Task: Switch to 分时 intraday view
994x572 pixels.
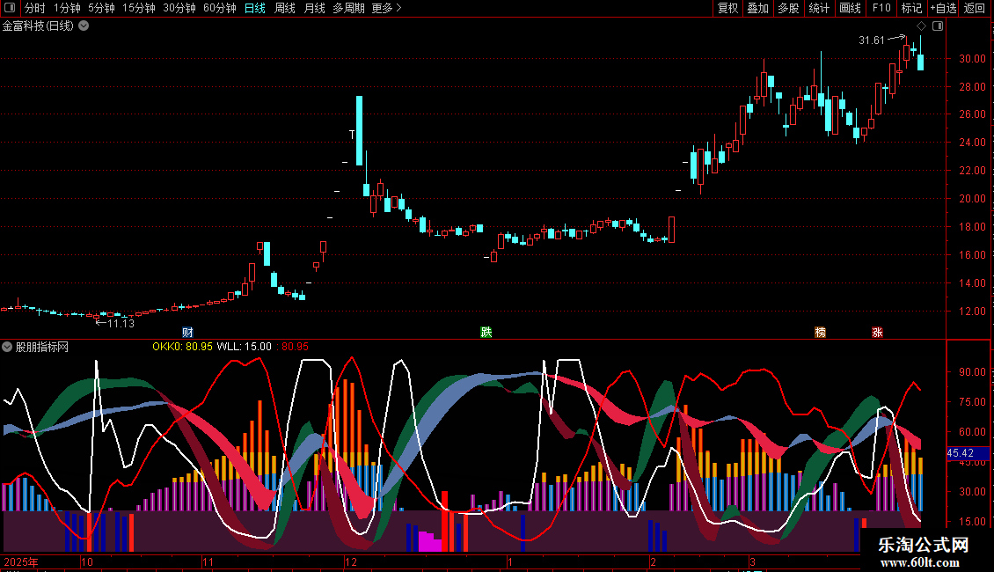Action: point(35,8)
